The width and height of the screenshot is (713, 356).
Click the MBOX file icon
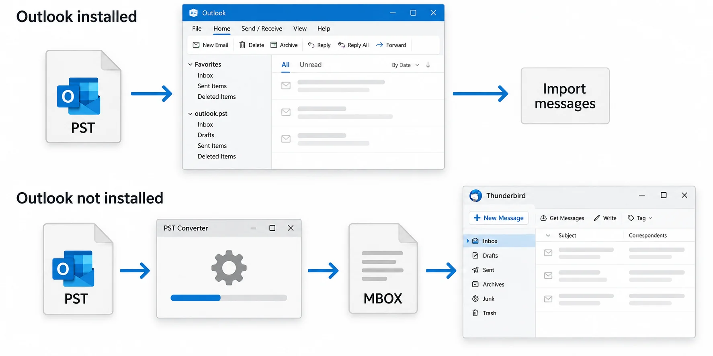383,269
